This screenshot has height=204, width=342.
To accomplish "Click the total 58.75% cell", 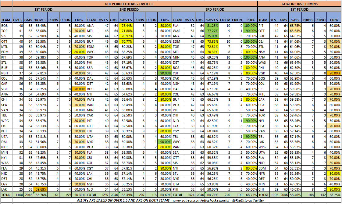I will point(334,195).
